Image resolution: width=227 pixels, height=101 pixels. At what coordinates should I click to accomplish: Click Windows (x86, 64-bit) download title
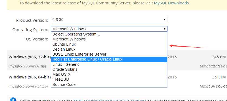tap(30, 77)
